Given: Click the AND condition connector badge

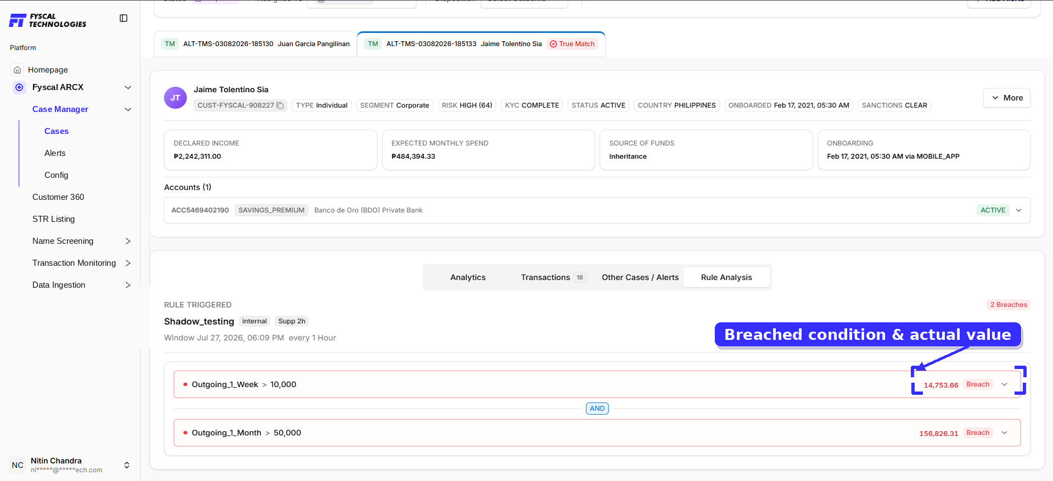Looking at the screenshot, I should pos(597,409).
